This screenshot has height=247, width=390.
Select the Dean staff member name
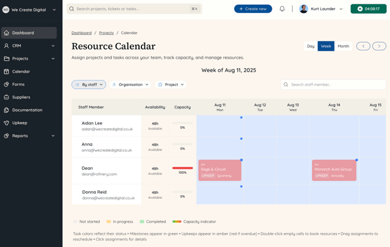87,168
